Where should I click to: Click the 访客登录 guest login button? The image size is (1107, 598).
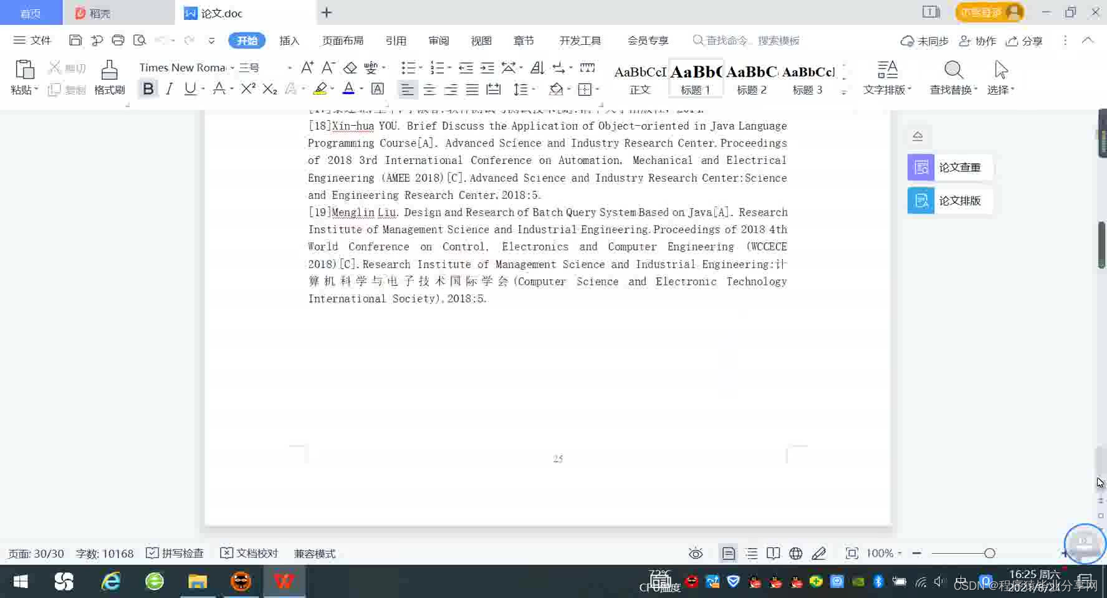click(990, 12)
